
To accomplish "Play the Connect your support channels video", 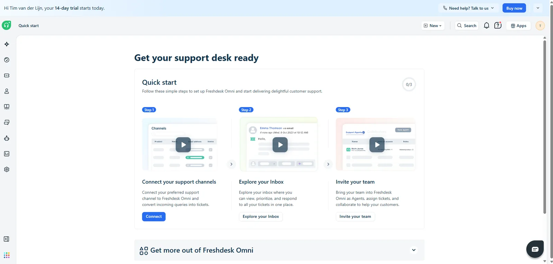I will [x=183, y=145].
